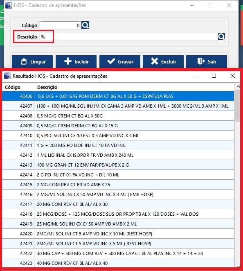Click the search magnifier beside Descrição field
This screenshot has height=271, width=243.
pos(221,37)
